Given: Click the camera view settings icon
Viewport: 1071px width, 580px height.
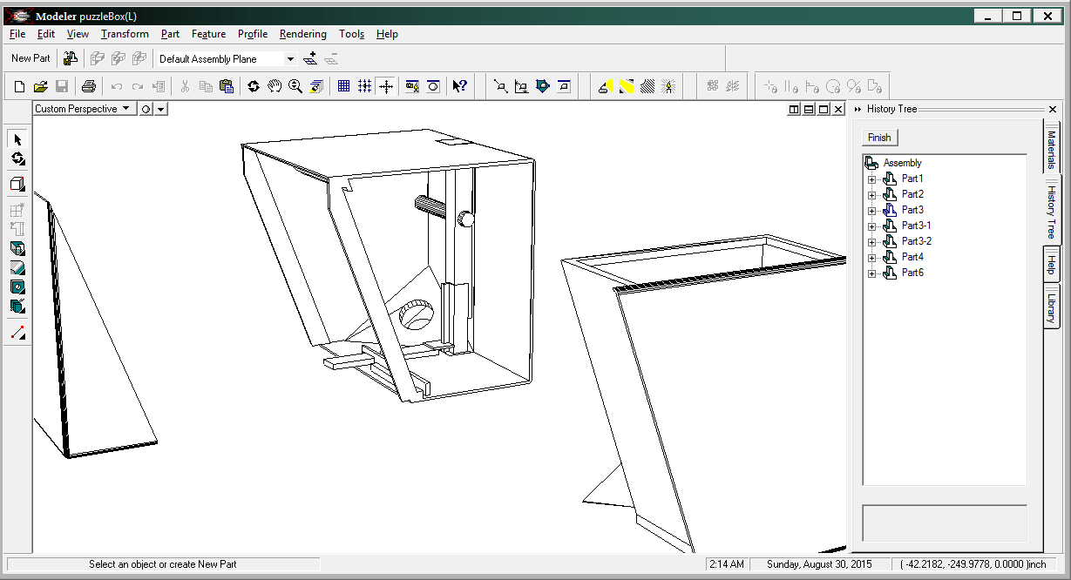Looking at the screenshot, I should 412,86.
